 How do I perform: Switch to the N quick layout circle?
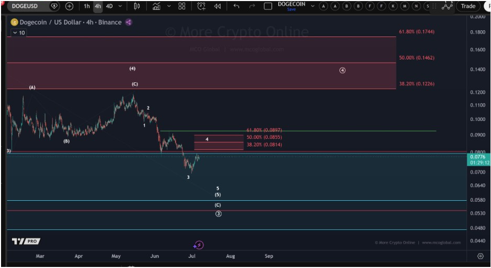click(x=416, y=6)
